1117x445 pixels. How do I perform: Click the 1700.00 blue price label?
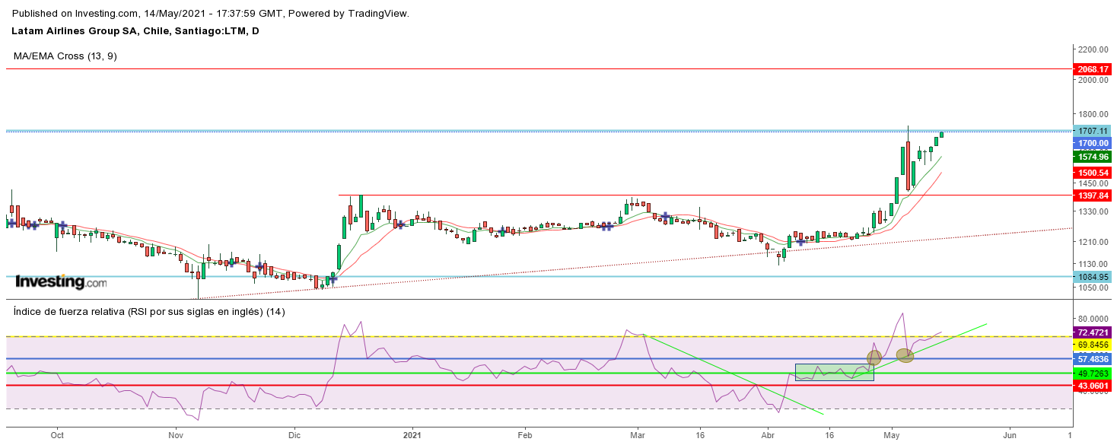pyautogui.click(x=1093, y=143)
